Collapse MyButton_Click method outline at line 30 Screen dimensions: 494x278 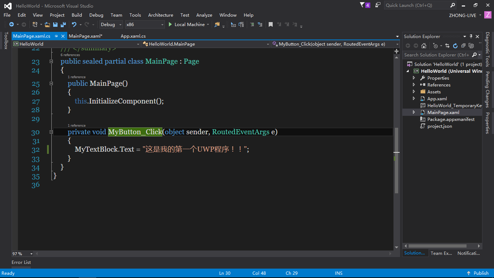point(51,132)
